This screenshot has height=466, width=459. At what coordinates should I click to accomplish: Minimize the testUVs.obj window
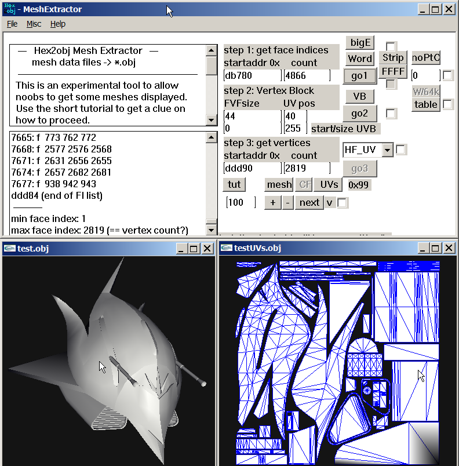(422, 248)
